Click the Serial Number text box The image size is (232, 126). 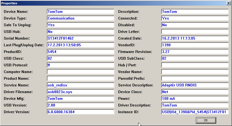pos(81,39)
